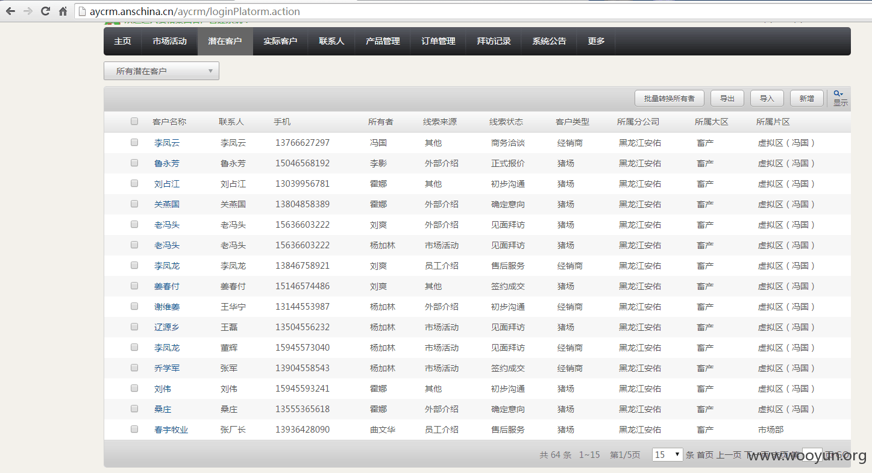Click phone number 13766627297
The image size is (872, 473).
click(x=303, y=143)
